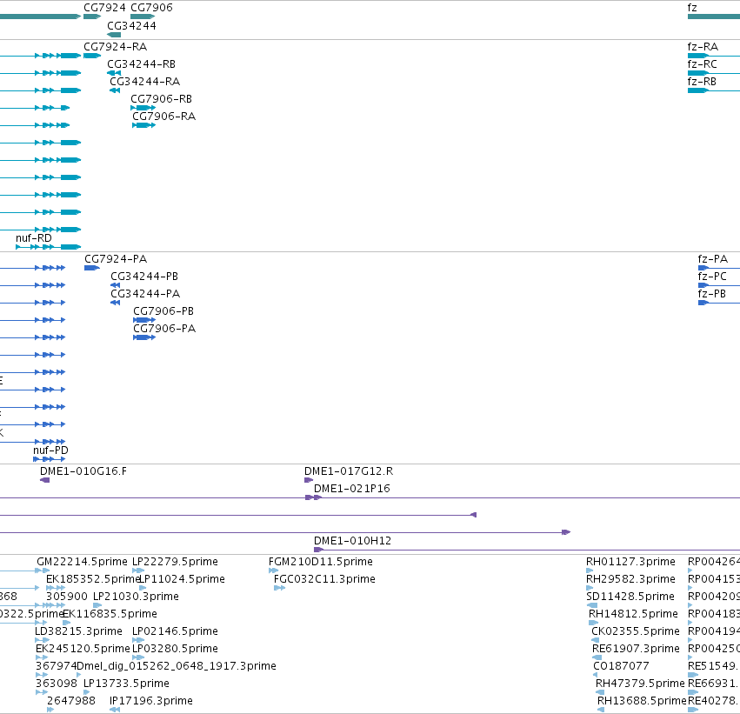The height and width of the screenshot is (714, 740).
Task: Click the nuf-PD protein label
Action: pyautogui.click(x=50, y=450)
